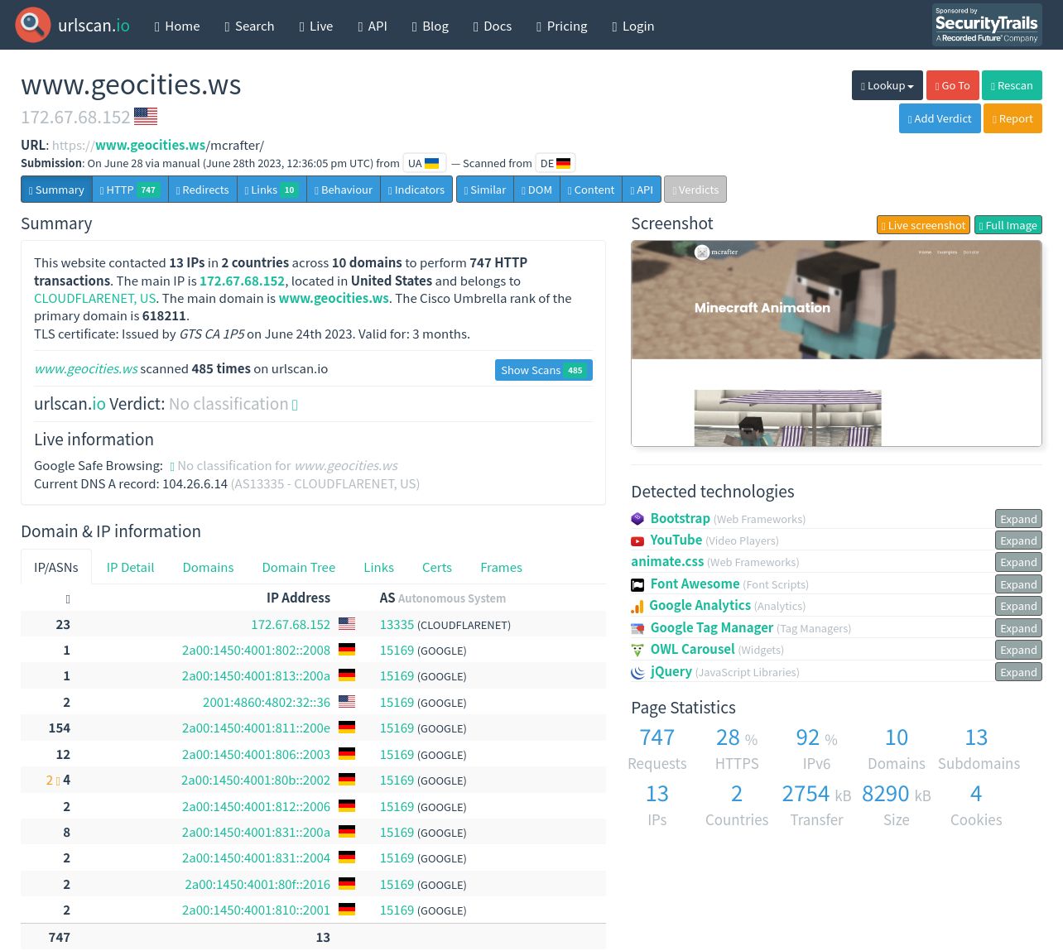Open the Frames tab
1063x951 pixels.
501,567
